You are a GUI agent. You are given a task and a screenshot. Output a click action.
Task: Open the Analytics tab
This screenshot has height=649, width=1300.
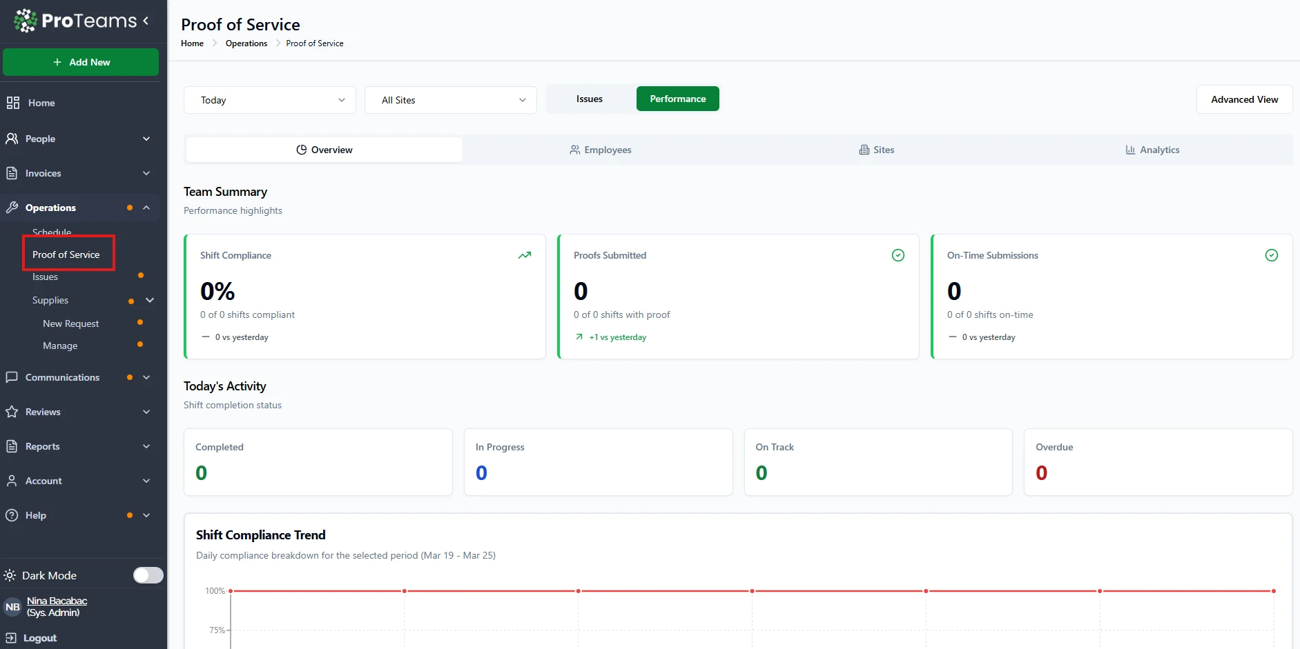pos(1152,150)
